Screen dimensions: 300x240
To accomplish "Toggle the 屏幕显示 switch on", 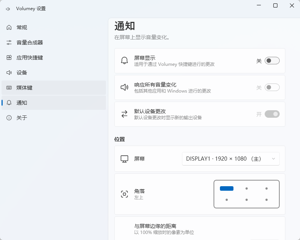I will 272,61.
